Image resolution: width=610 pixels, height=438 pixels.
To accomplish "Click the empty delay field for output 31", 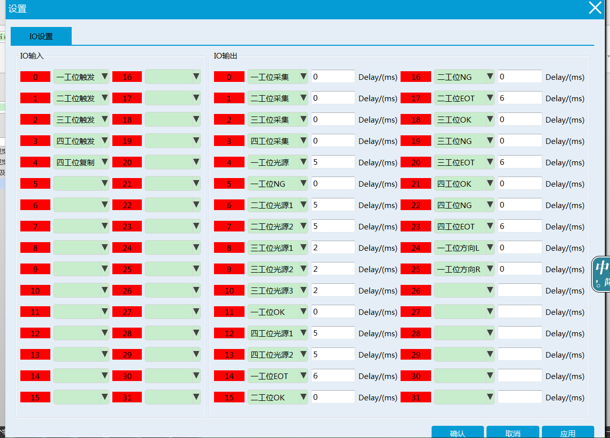I will [x=520, y=397].
